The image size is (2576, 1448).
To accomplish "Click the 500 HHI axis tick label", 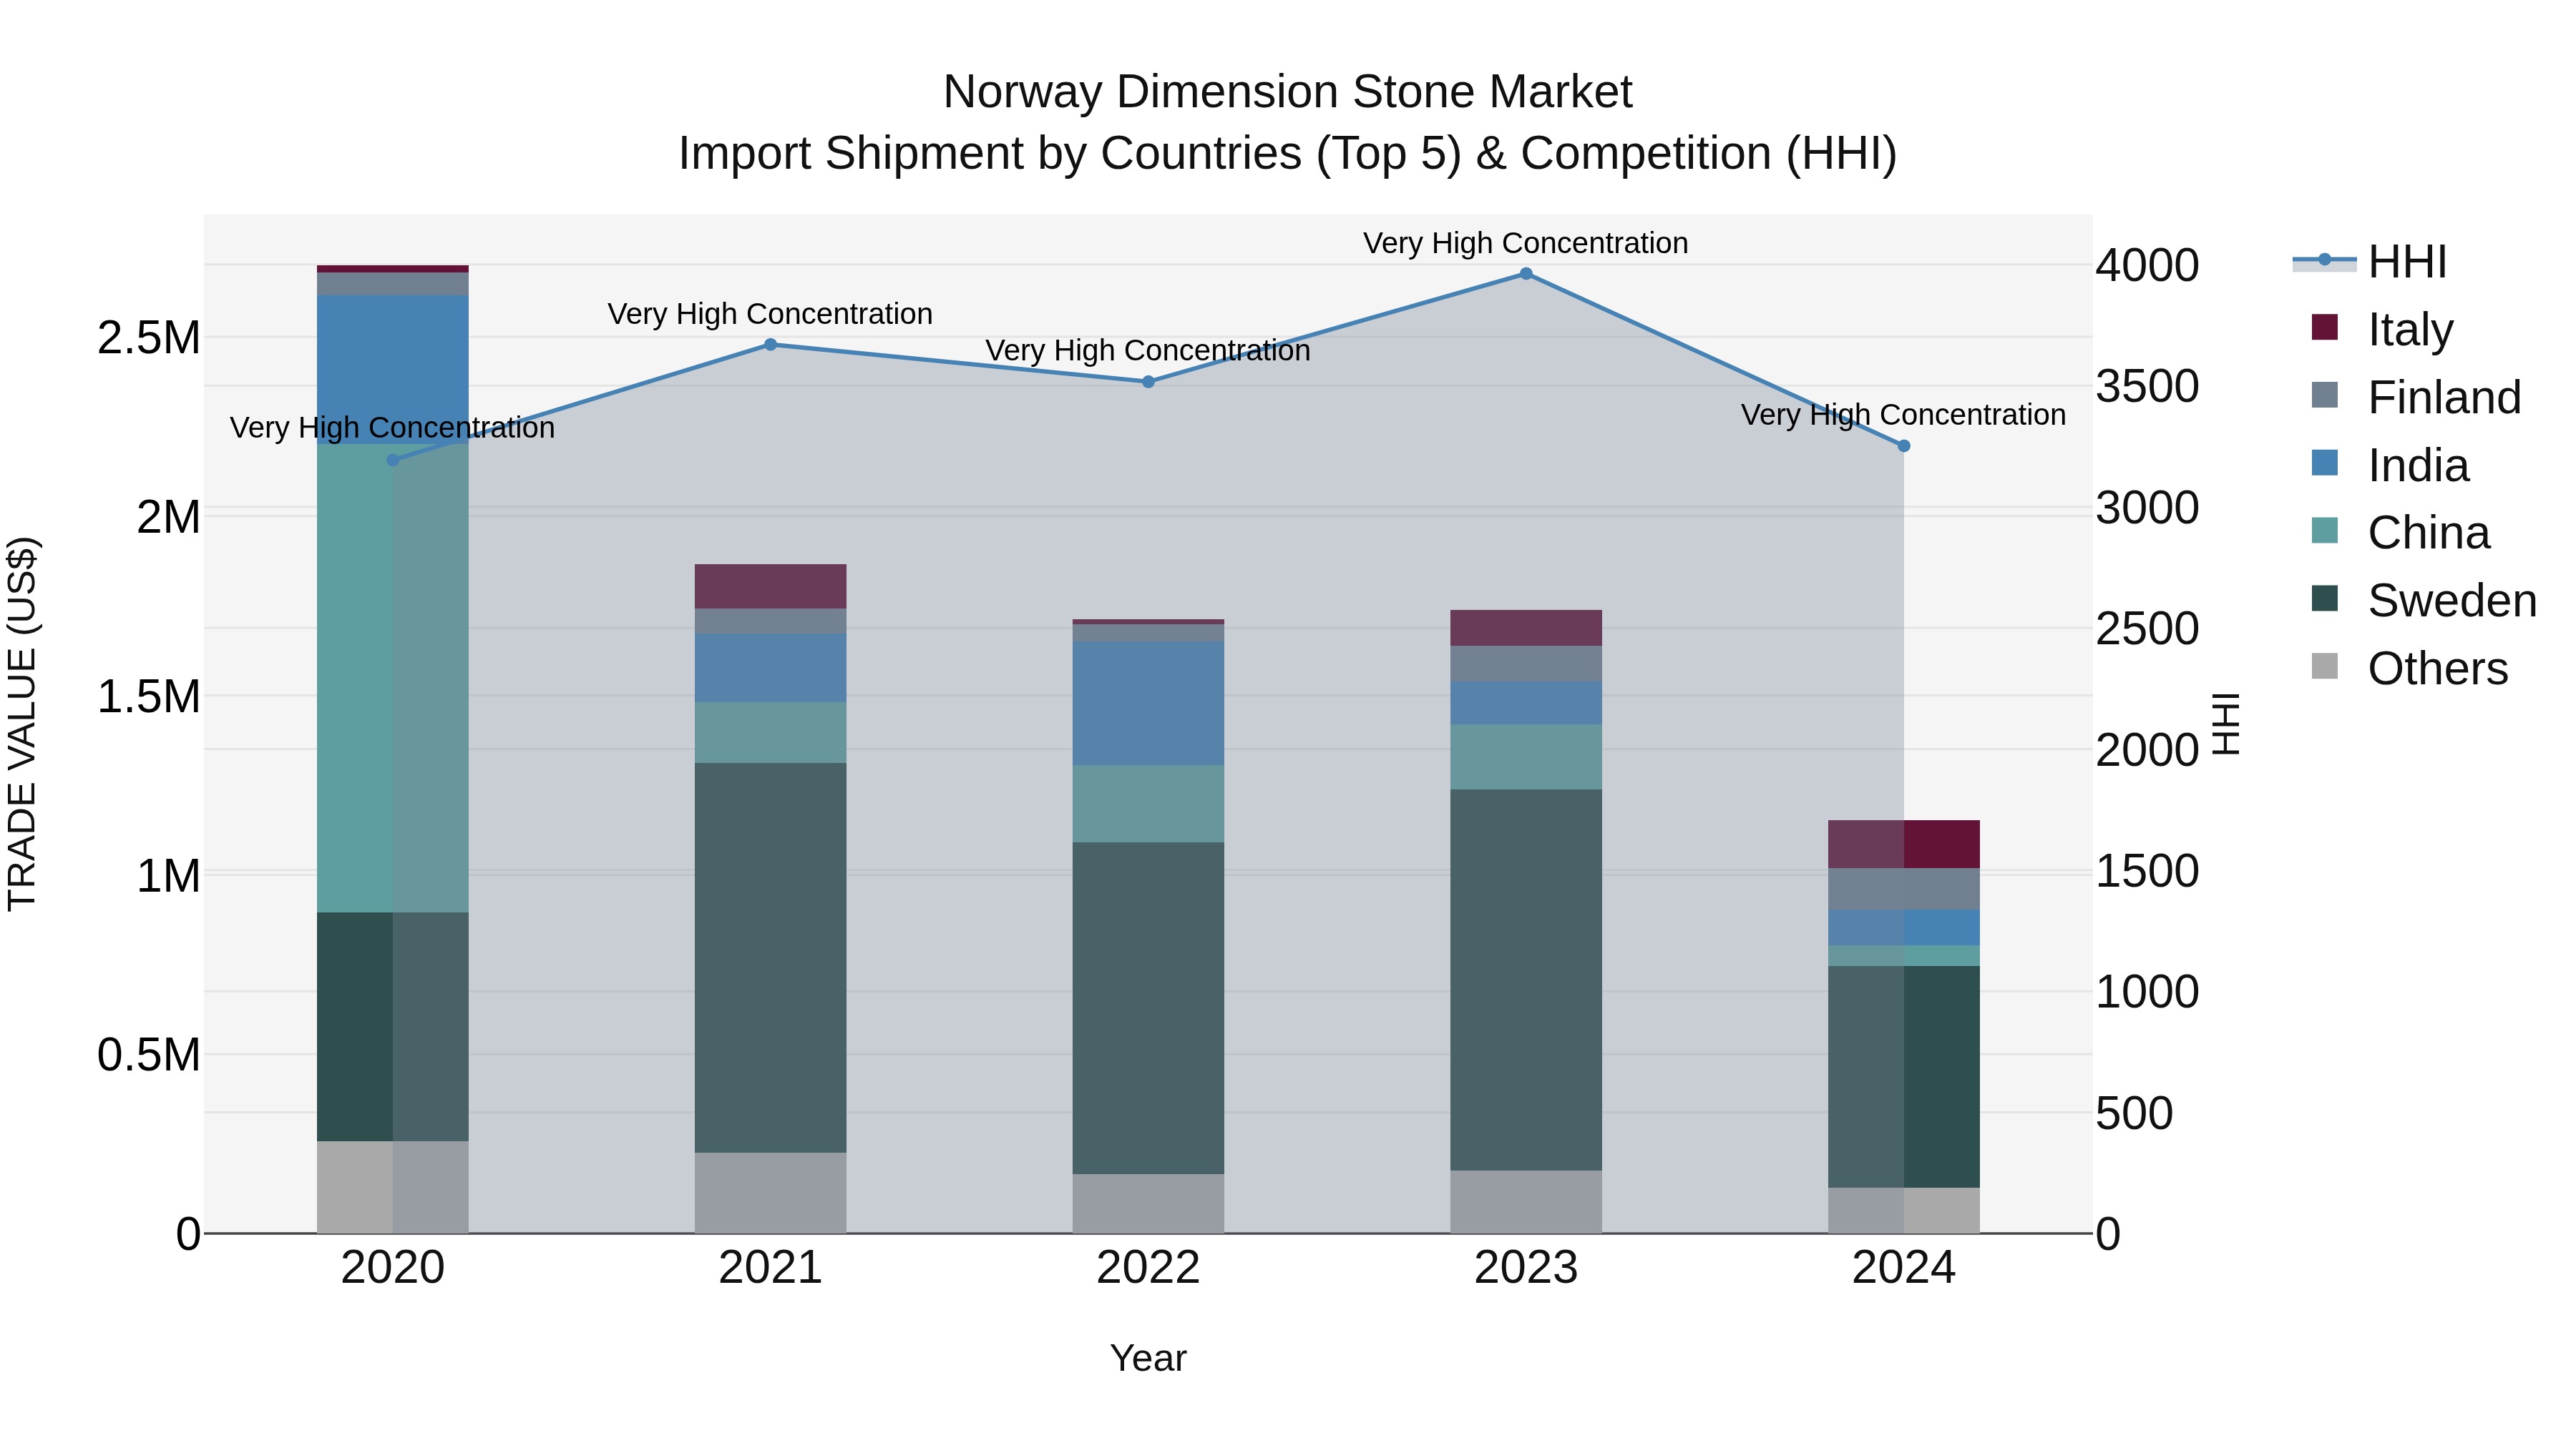I will pyautogui.click(x=2135, y=1113).
